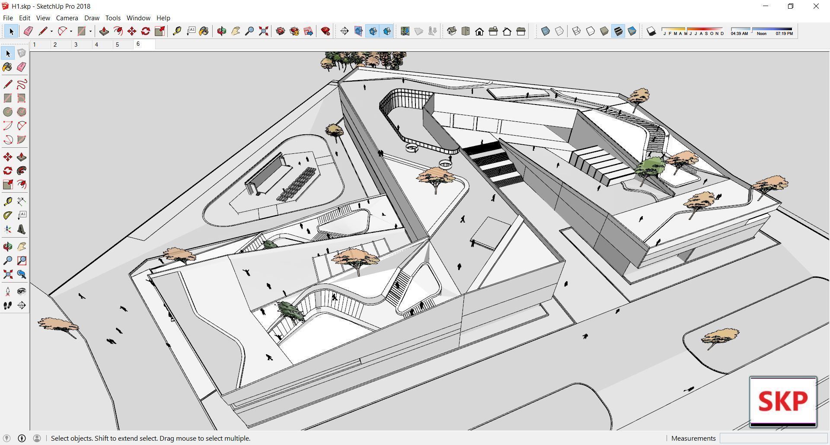Open 3D Warehouse from the toolbar
Screen dimensions: 830x445
(281, 31)
